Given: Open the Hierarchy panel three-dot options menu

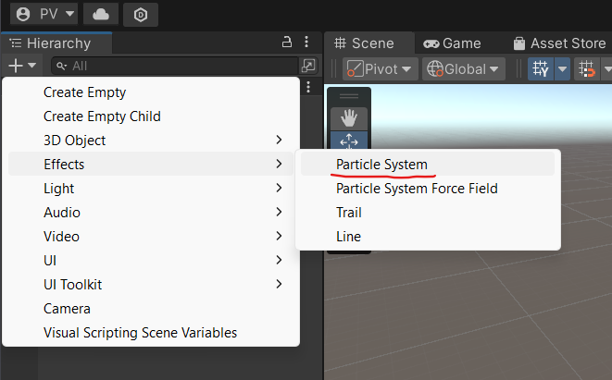Looking at the screenshot, I should [x=307, y=43].
